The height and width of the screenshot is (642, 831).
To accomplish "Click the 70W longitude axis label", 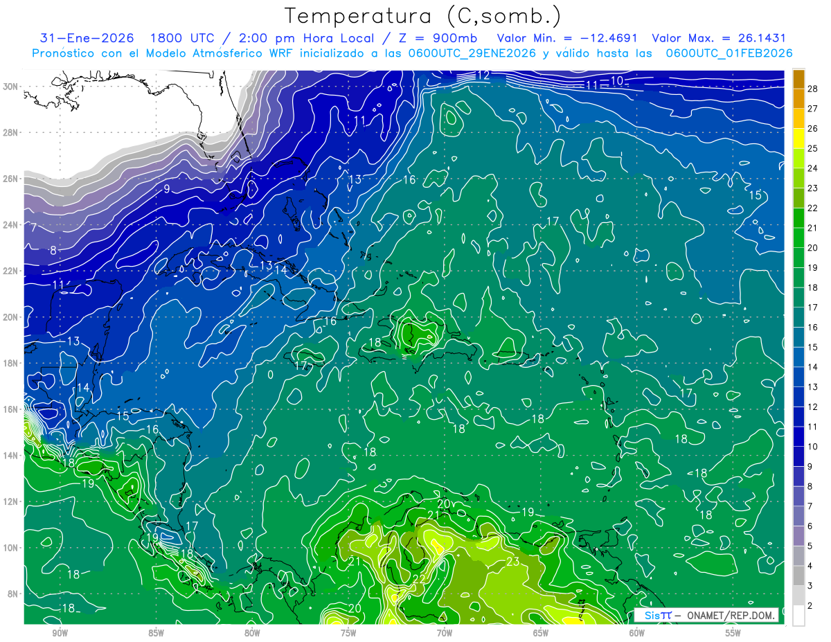I will (x=445, y=633).
